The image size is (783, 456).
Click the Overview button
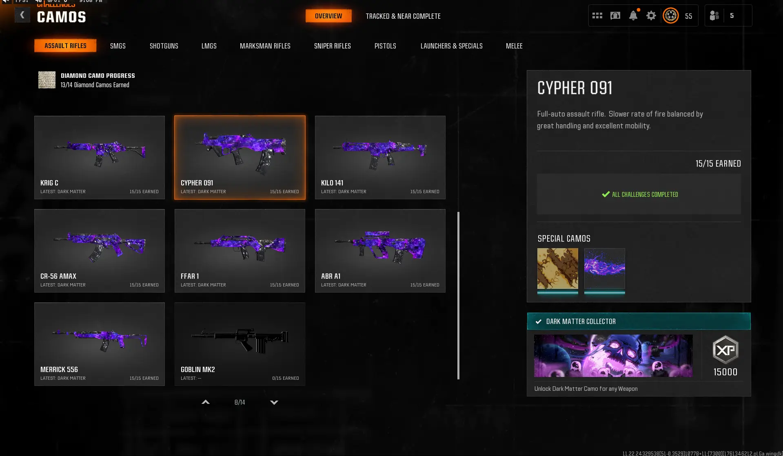(x=328, y=16)
